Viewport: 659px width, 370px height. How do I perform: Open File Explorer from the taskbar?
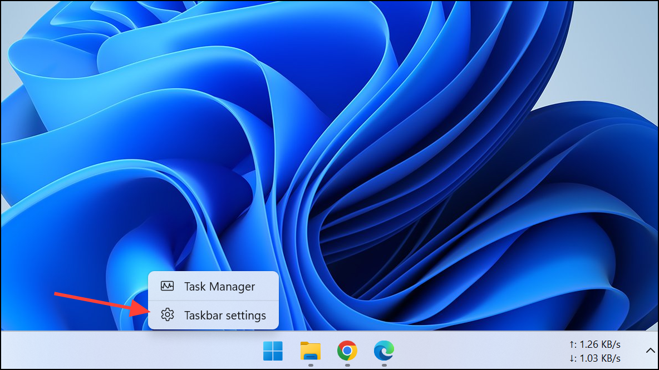[311, 351]
